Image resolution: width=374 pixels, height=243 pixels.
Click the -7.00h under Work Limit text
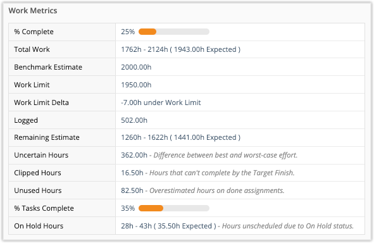point(161,103)
